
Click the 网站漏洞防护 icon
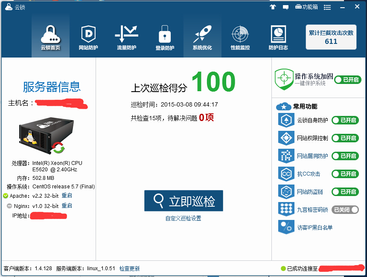pos(286,156)
